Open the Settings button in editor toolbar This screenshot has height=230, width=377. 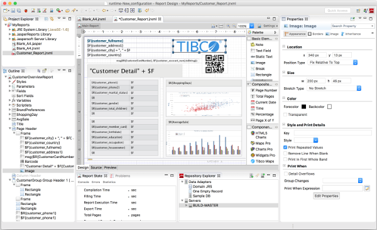click(x=268, y=26)
